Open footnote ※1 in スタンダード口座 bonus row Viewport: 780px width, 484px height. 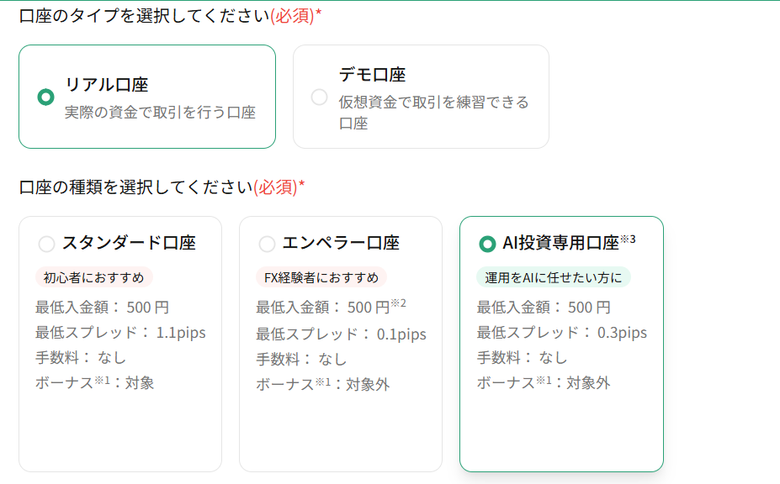point(103,380)
